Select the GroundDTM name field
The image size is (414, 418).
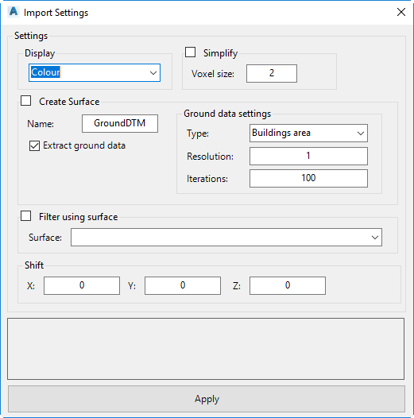tap(120, 123)
